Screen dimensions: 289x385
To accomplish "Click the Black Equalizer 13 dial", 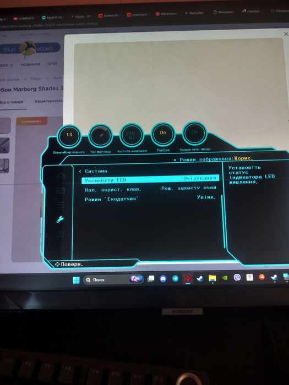I will click(69, 136).
